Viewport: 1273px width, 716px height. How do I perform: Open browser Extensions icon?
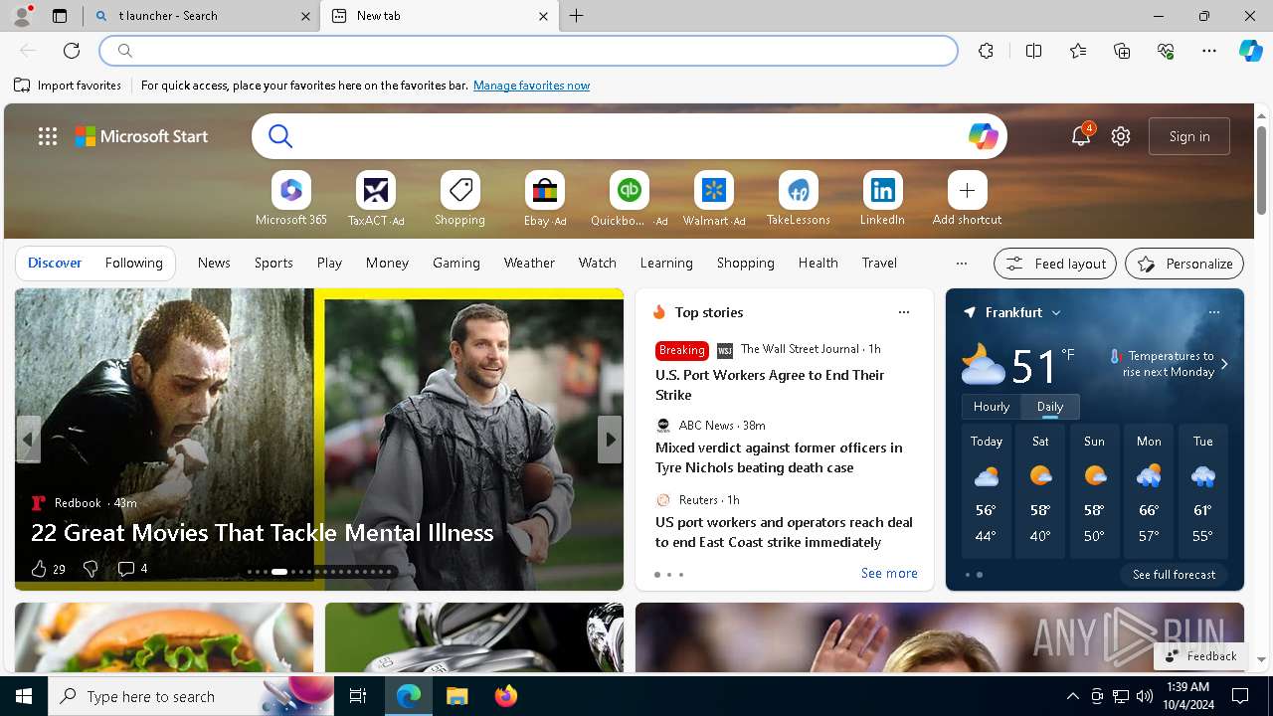[986, 51]
